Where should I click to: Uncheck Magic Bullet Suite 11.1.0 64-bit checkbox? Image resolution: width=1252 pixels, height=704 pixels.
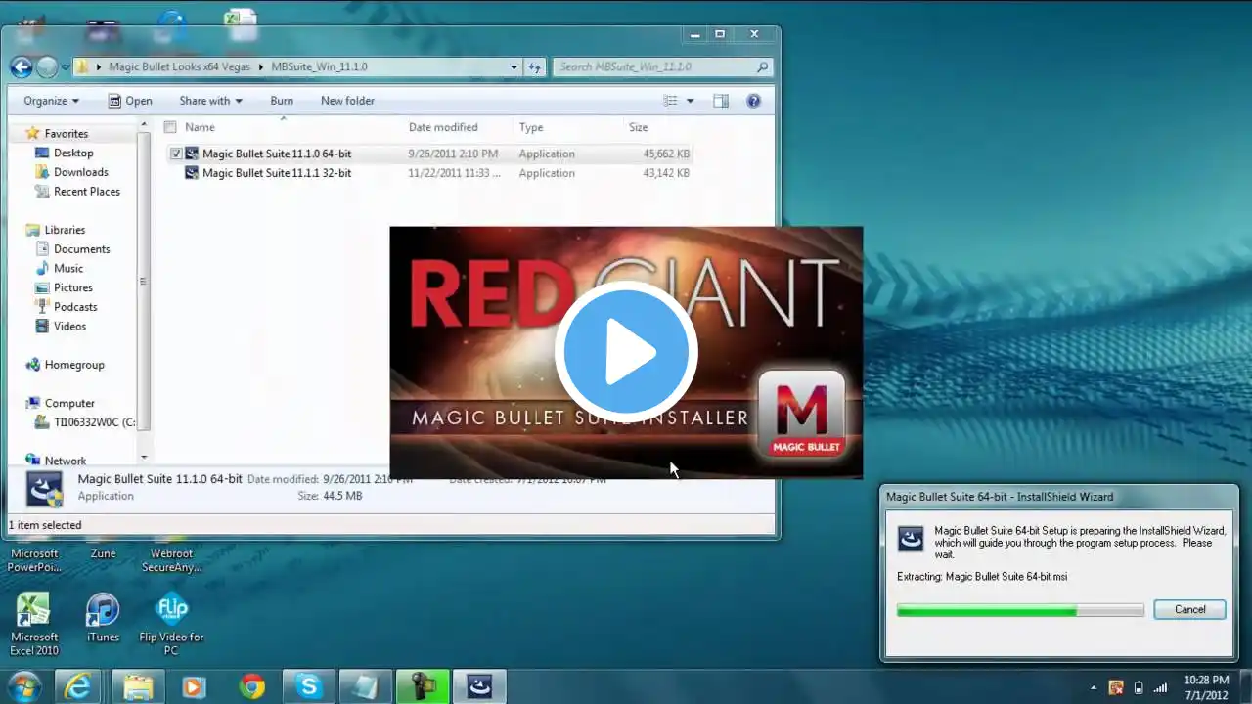click(176, 154)
